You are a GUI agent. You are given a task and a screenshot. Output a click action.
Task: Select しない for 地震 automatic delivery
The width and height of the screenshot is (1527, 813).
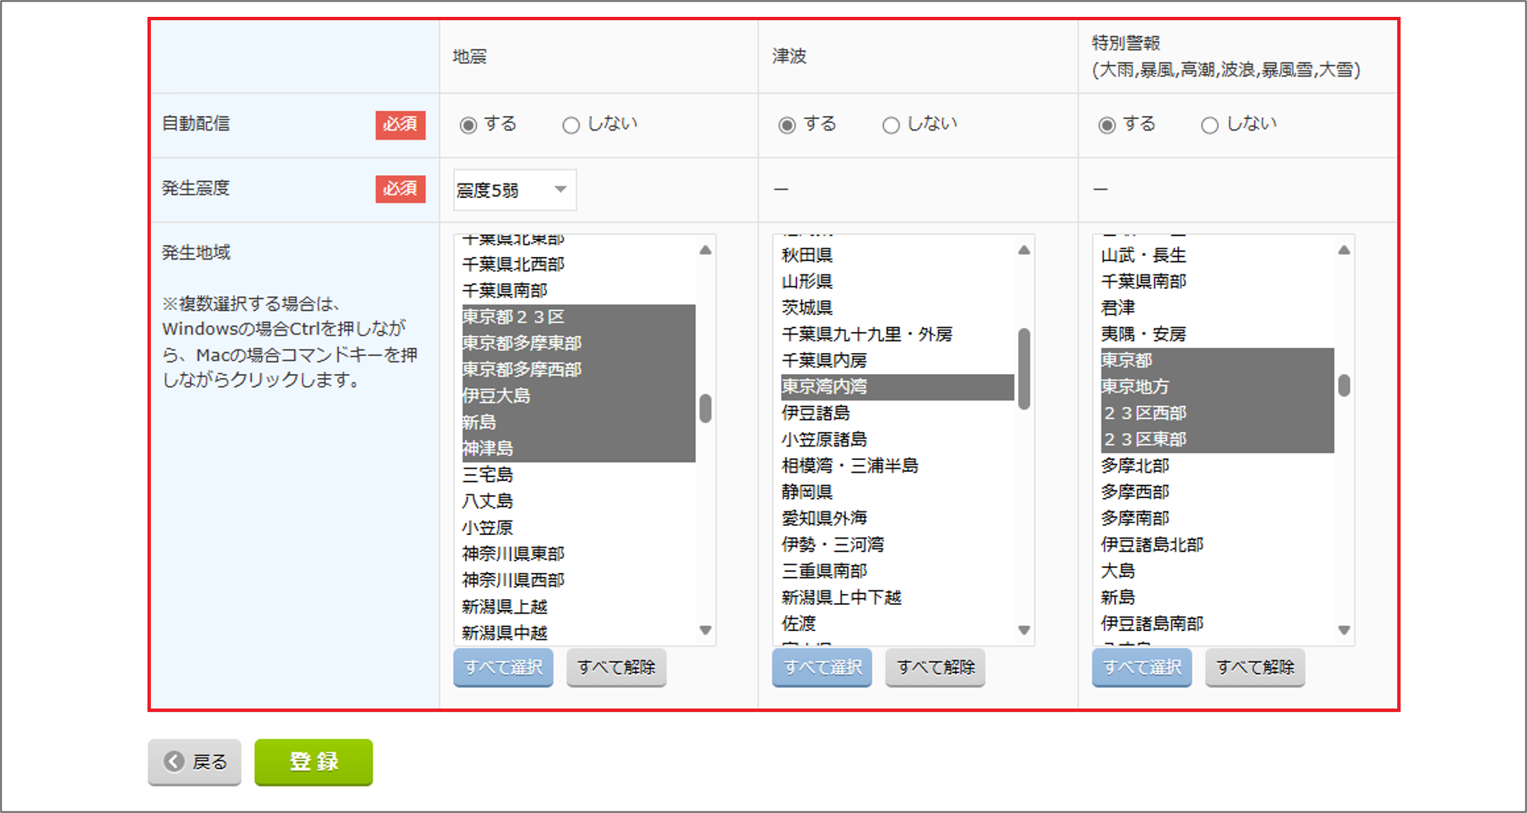pos(571,126)
